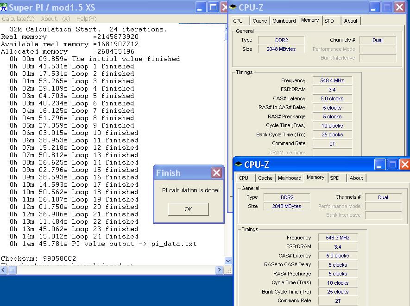Minimize the Super PI window
The image size is (410, 306).
pos(200,7)
